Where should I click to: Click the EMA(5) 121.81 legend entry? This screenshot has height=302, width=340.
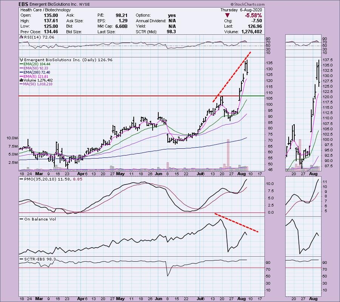click(34, 77)
